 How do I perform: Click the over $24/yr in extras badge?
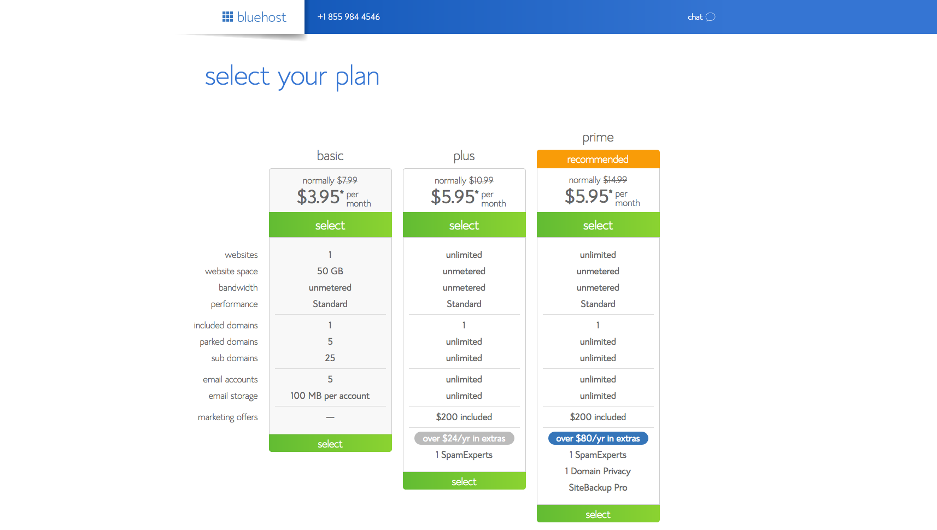click(464, 438)
